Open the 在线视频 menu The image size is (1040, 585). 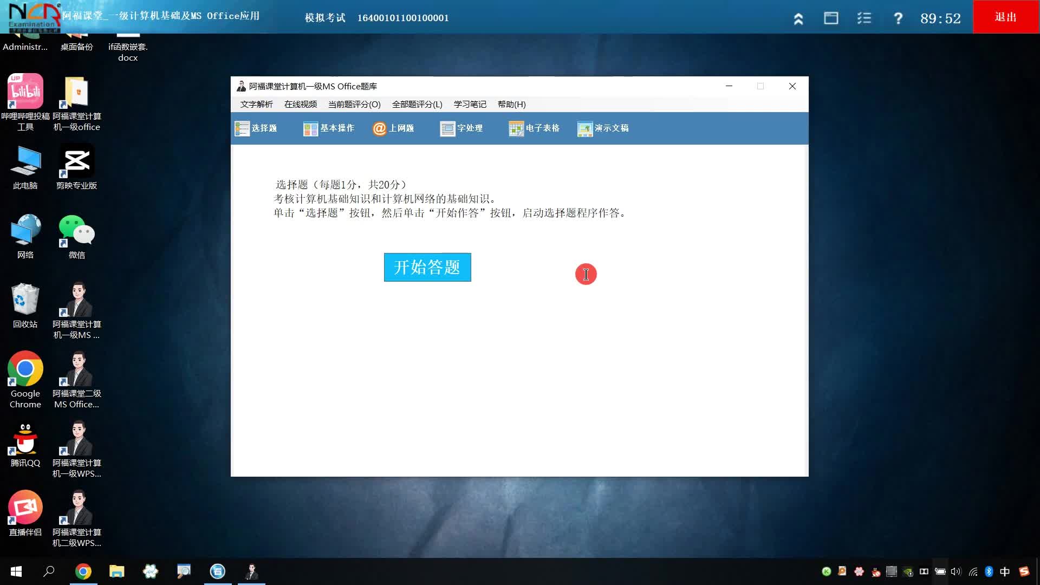coord(301,104)
